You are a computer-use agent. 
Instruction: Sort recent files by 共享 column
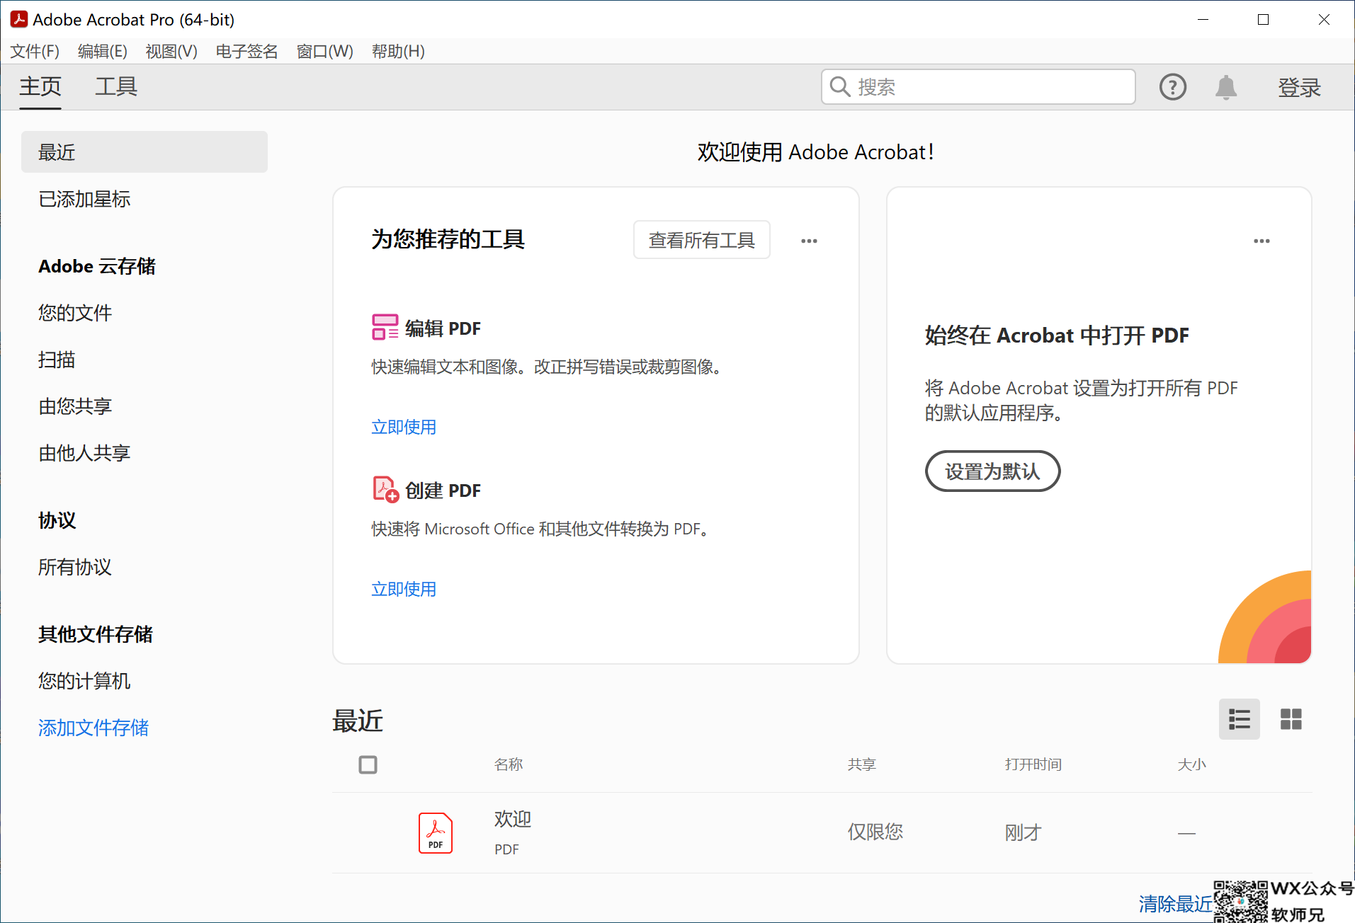(862, 764)
